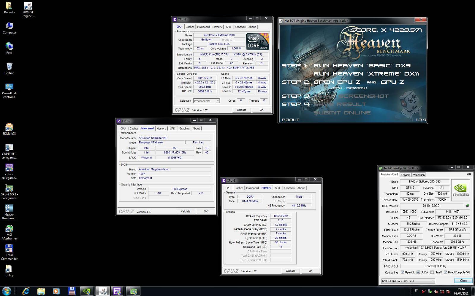
Task: Open the cpuz - collegamento shortcut
Action: 9,172
